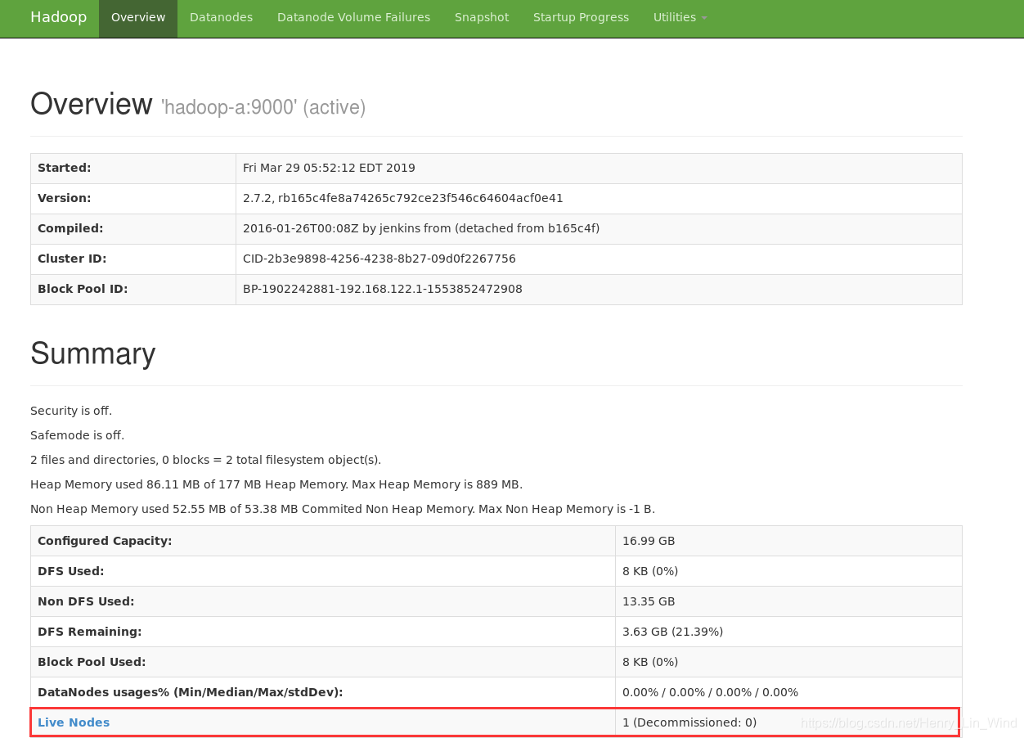Image resolution: width=1024 pixels, height=738 pixels.
Task: Select DFS Used value 8 KB (0%)
Action: (x=650, y=571)
